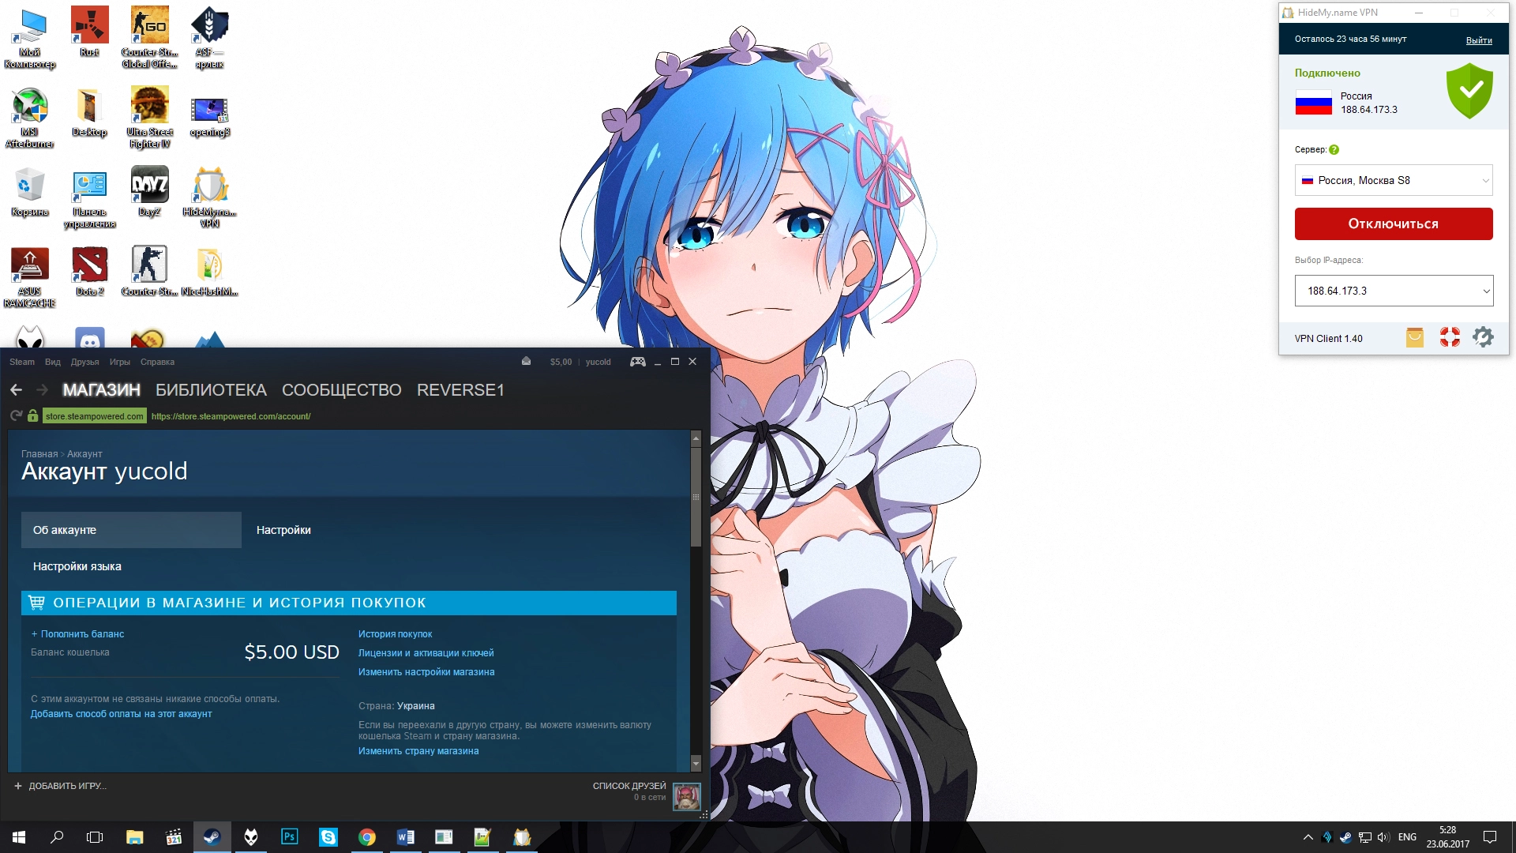Open the Rust desktop shortcut
This screenshot has height=853, width=1516.
tap(89, 32)
